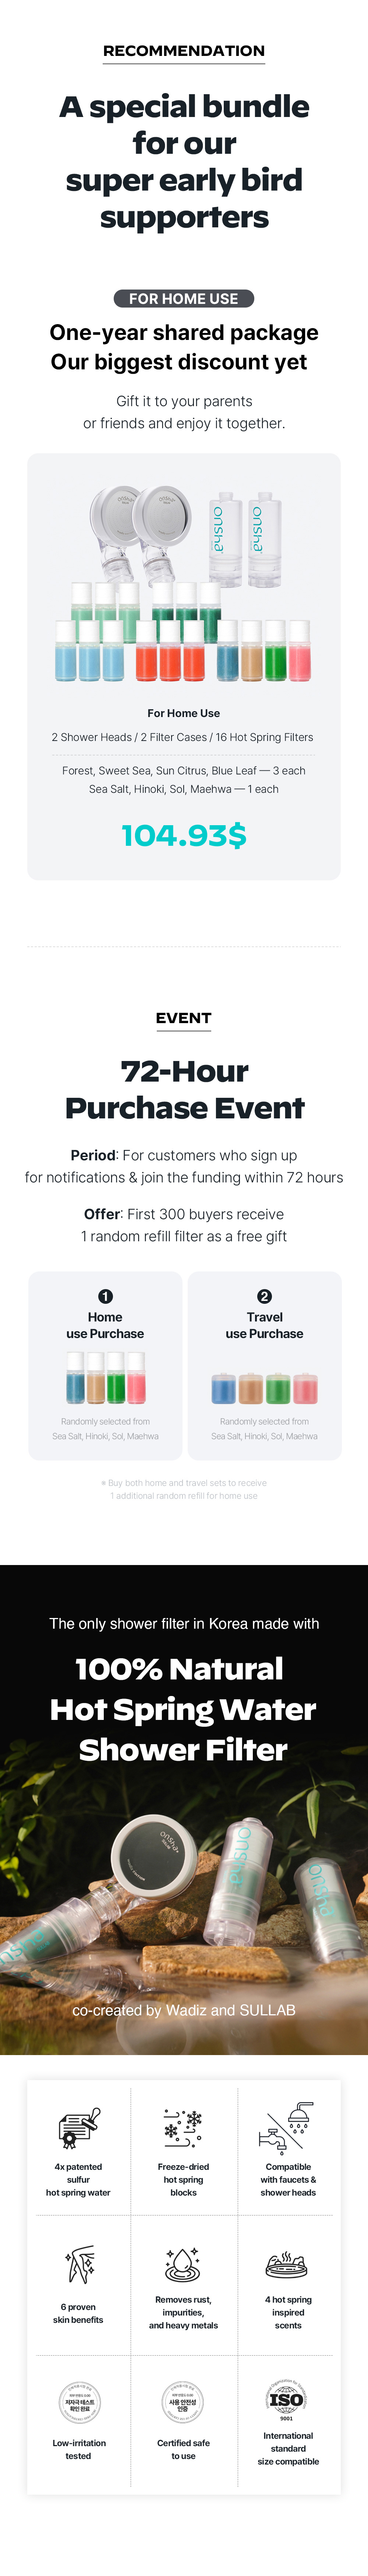Select the EVENT section heading

pyautogui.click(x=184, y=1018)
